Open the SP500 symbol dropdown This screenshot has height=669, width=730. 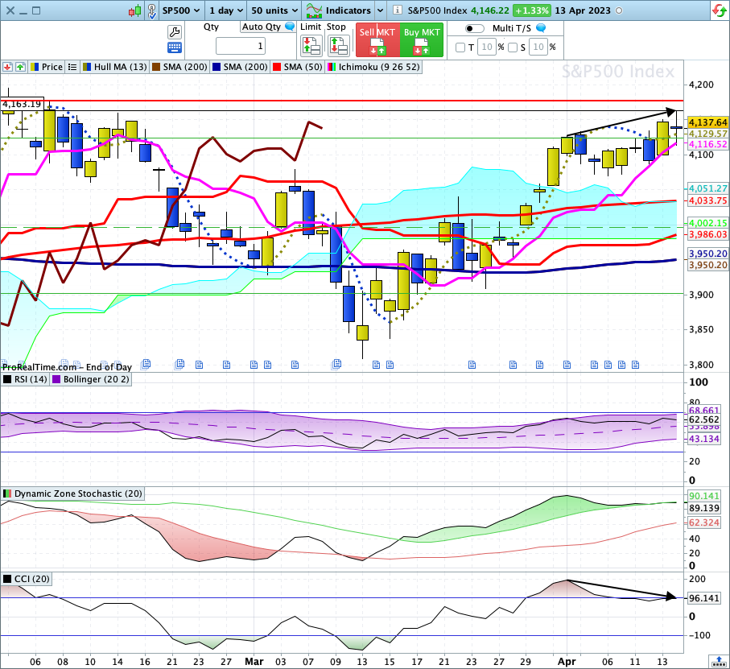(x=180, y=10)
